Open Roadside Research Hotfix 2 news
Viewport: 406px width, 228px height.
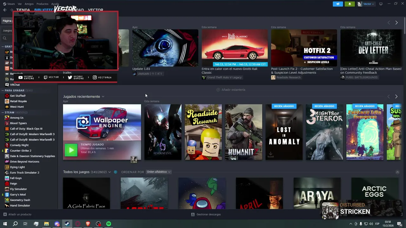point(304,48)
